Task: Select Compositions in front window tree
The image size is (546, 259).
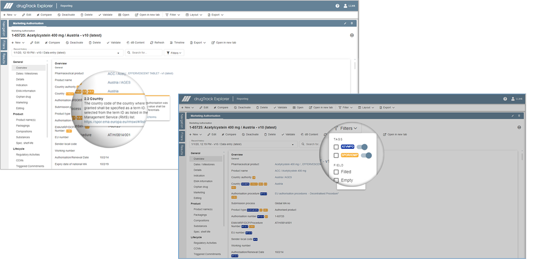Action: click(201, 220)
